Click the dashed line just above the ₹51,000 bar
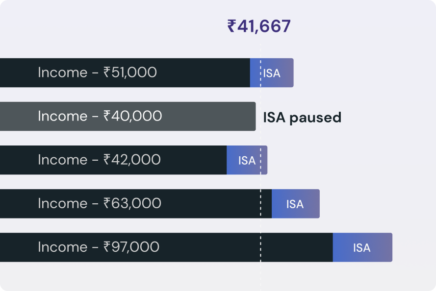This screenshot has width=436, height=291. click(x=260, y=51)
